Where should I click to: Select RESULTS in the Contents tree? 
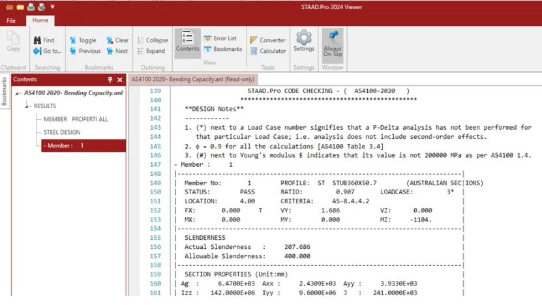[44, 106]
